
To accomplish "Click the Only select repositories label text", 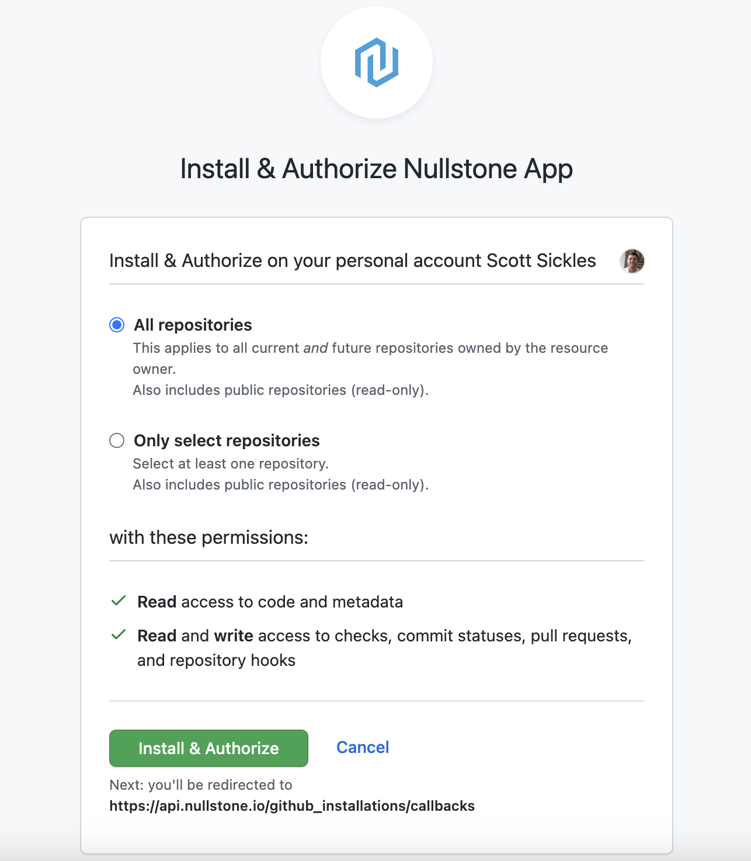I will [x=227, y=440].
